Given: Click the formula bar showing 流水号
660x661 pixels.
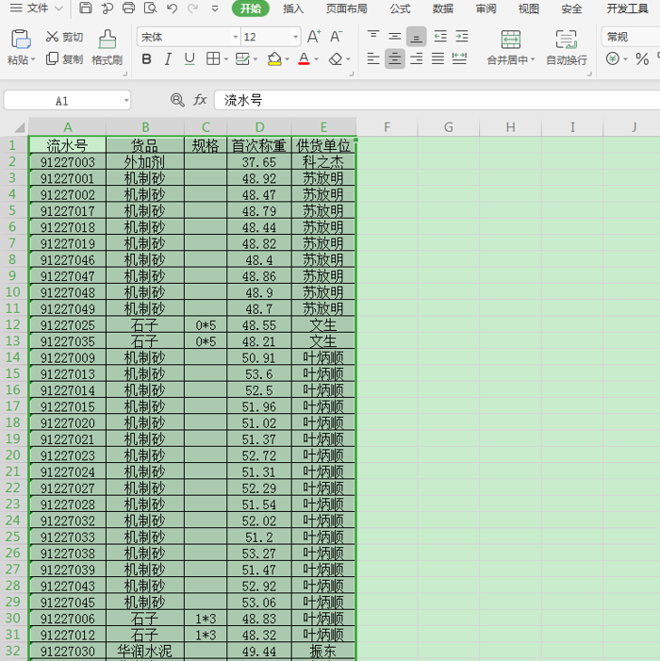Looking at the screenshot, I should pyautogui.click(x=437, y=100).
